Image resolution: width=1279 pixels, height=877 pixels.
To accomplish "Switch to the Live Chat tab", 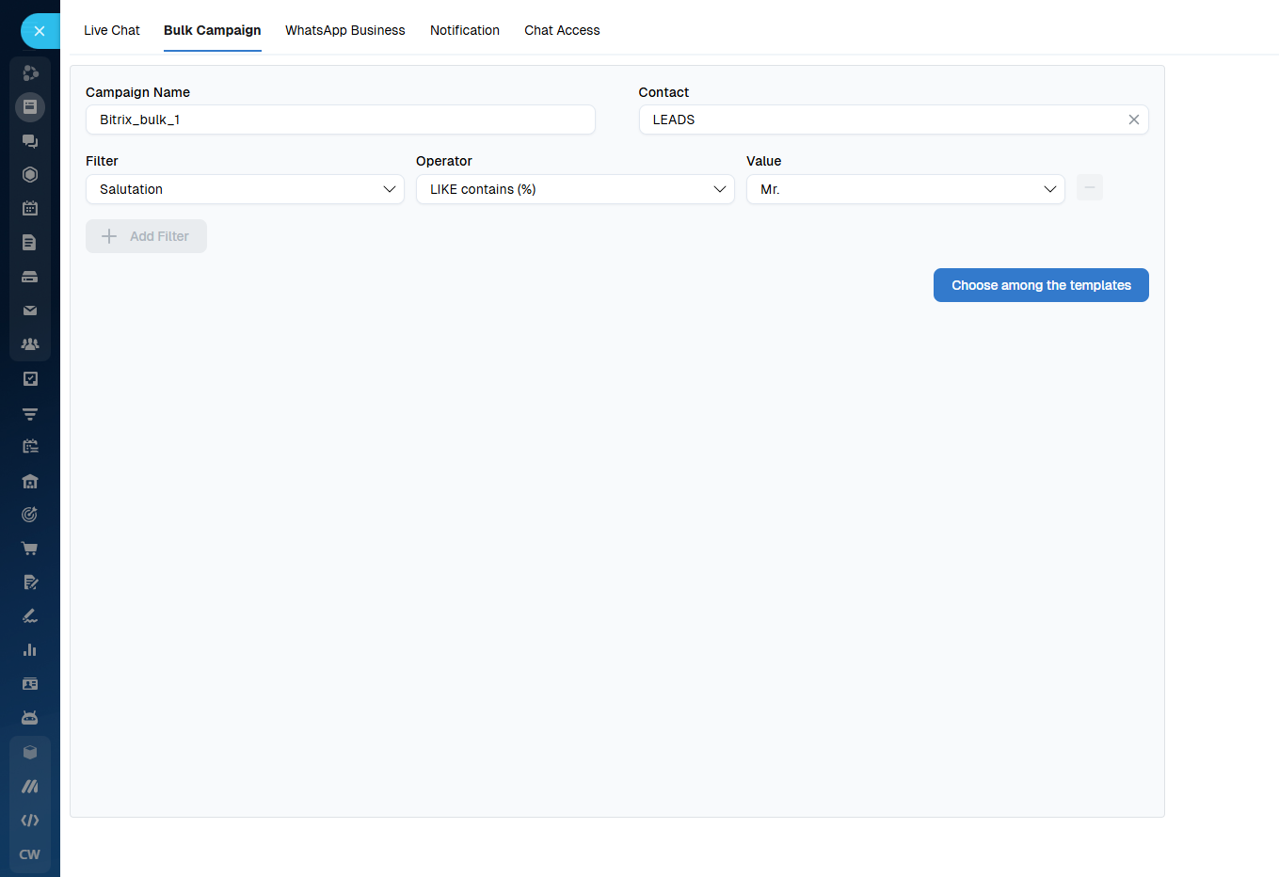I will click(x=111, y=30).
